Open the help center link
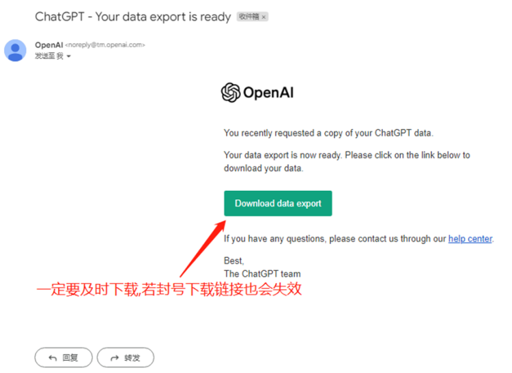Image resolution: width=512 pixels, height=373 pixels. click(470, 239)
